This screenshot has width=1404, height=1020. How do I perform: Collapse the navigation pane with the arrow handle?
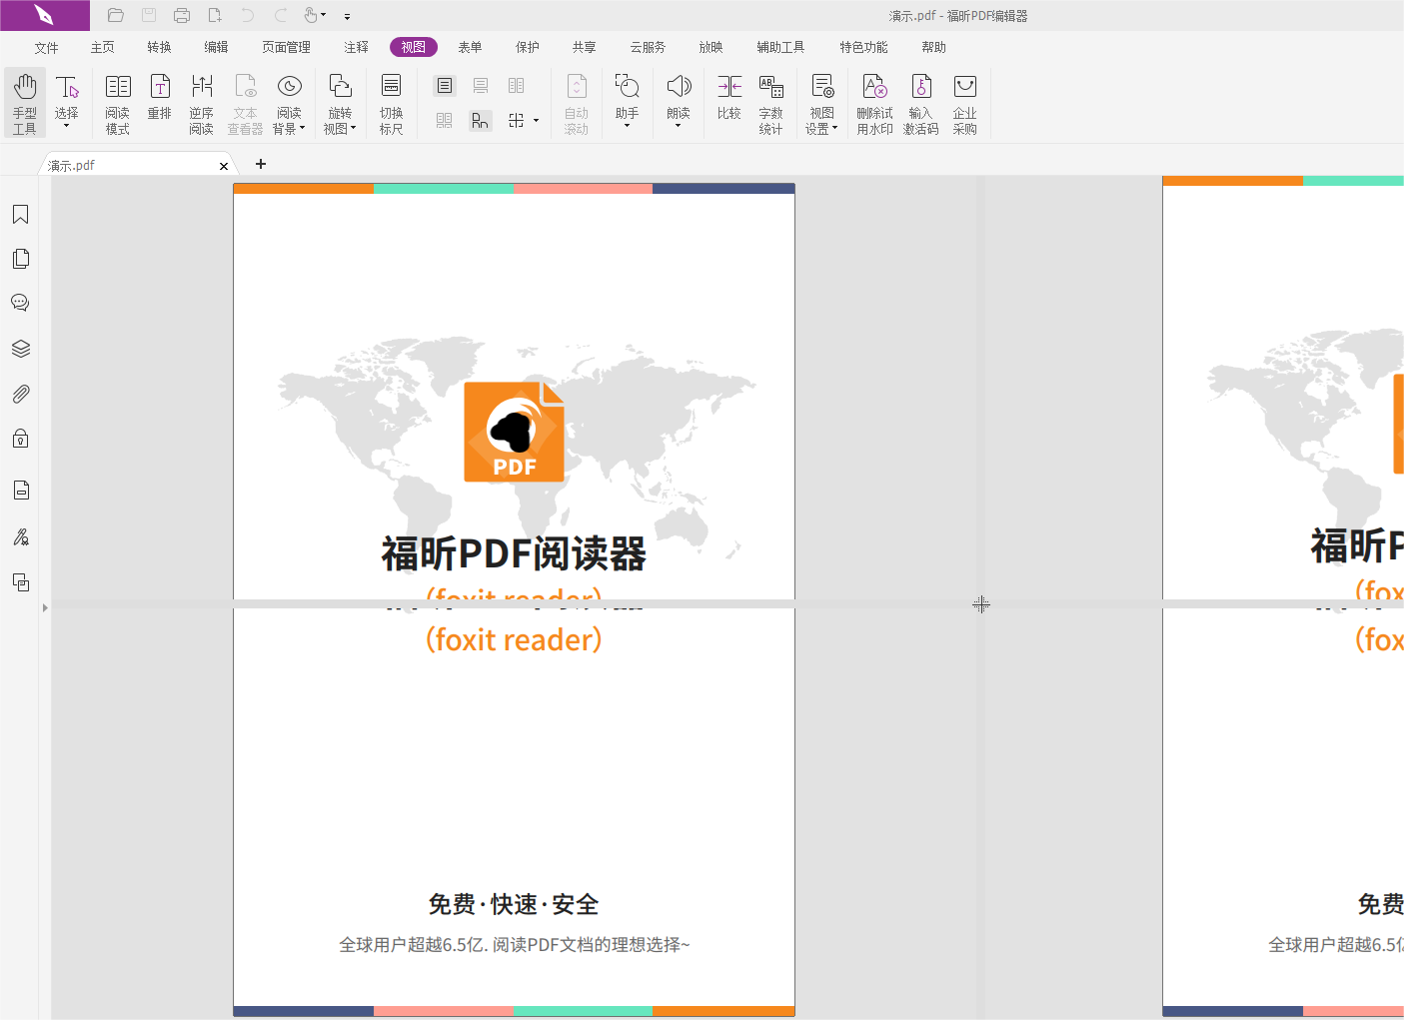point(44,605)
